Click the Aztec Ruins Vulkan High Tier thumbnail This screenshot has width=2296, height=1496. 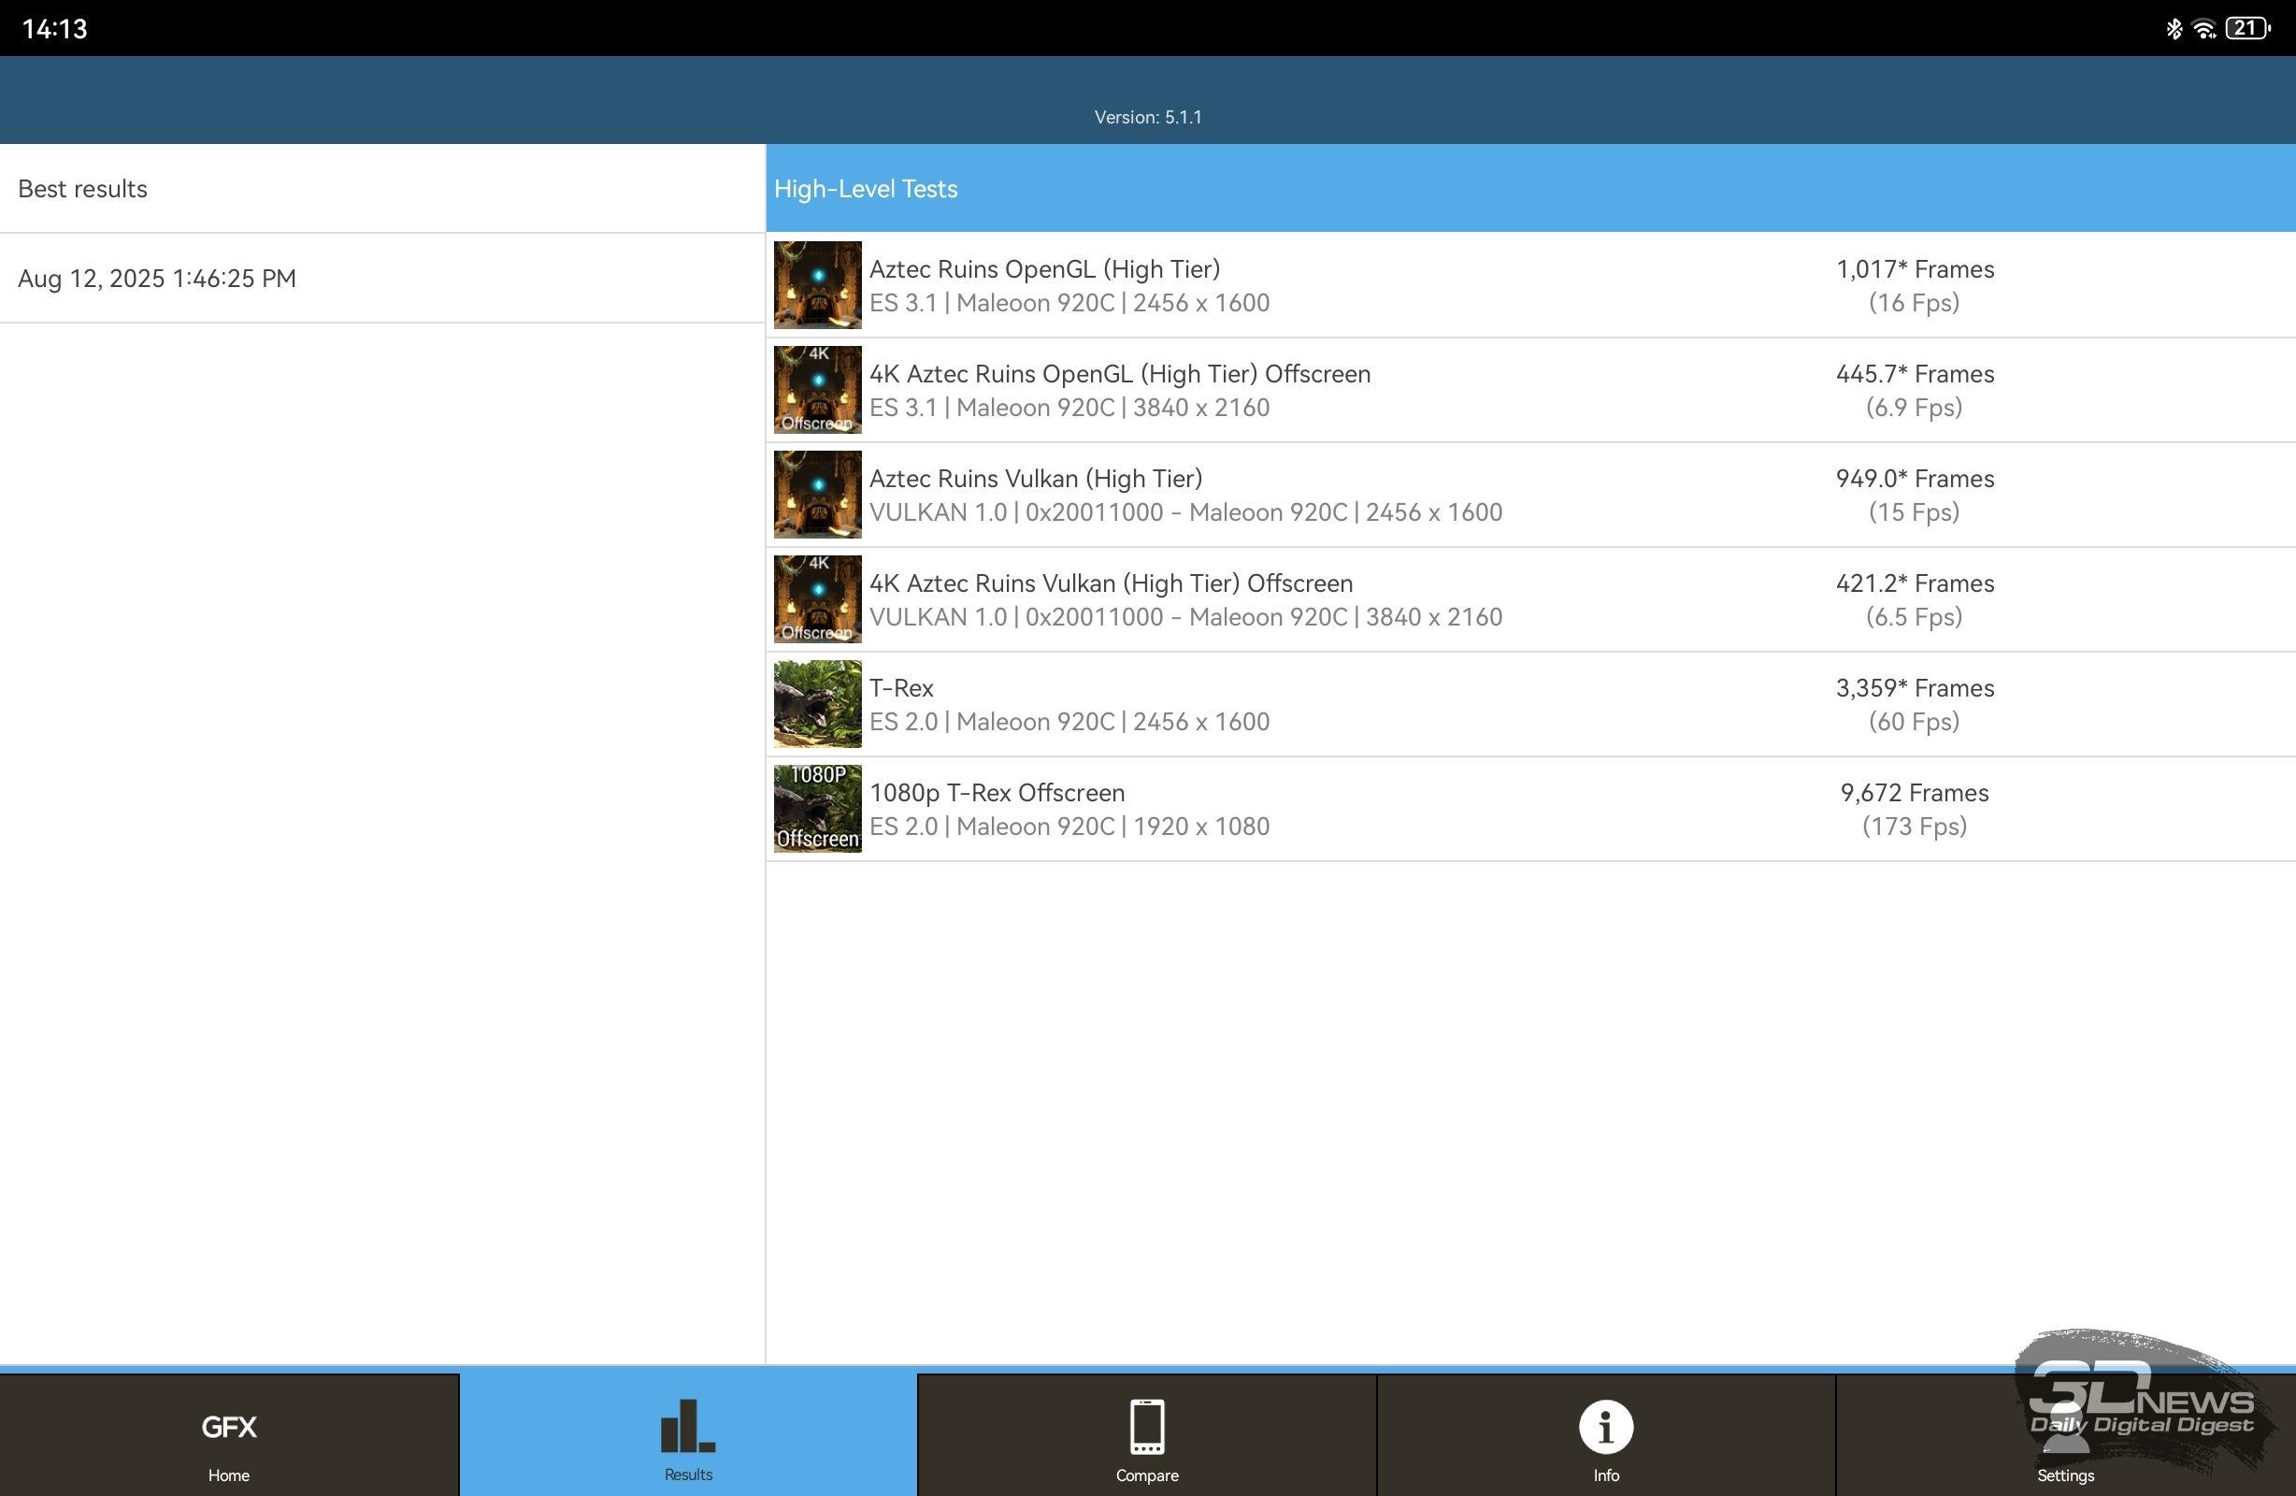pyautogui.click(x=817, y=495)
